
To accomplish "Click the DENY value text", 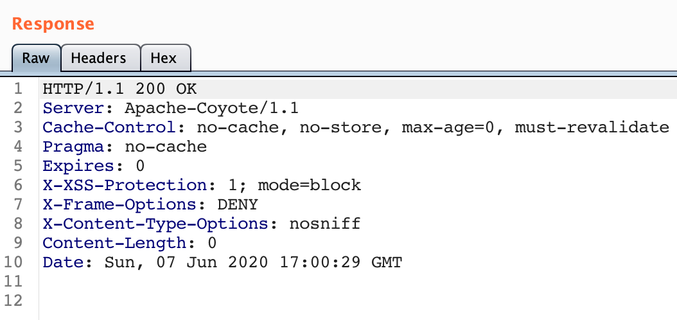I will (x=238, y=204).
